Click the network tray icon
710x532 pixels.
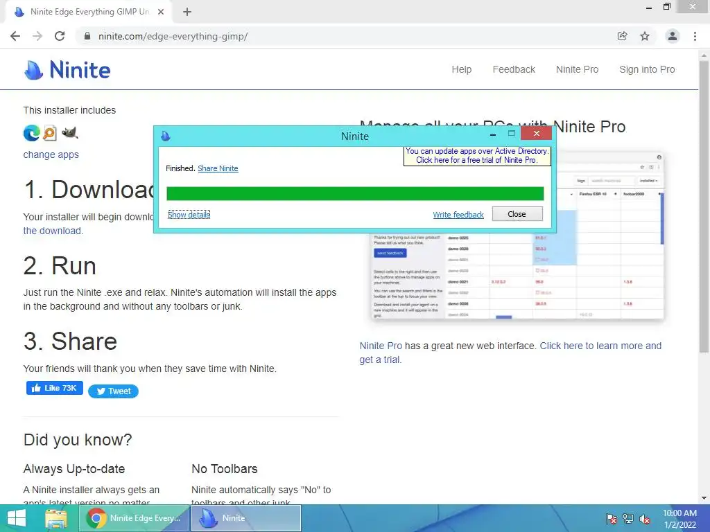point(628,519)
